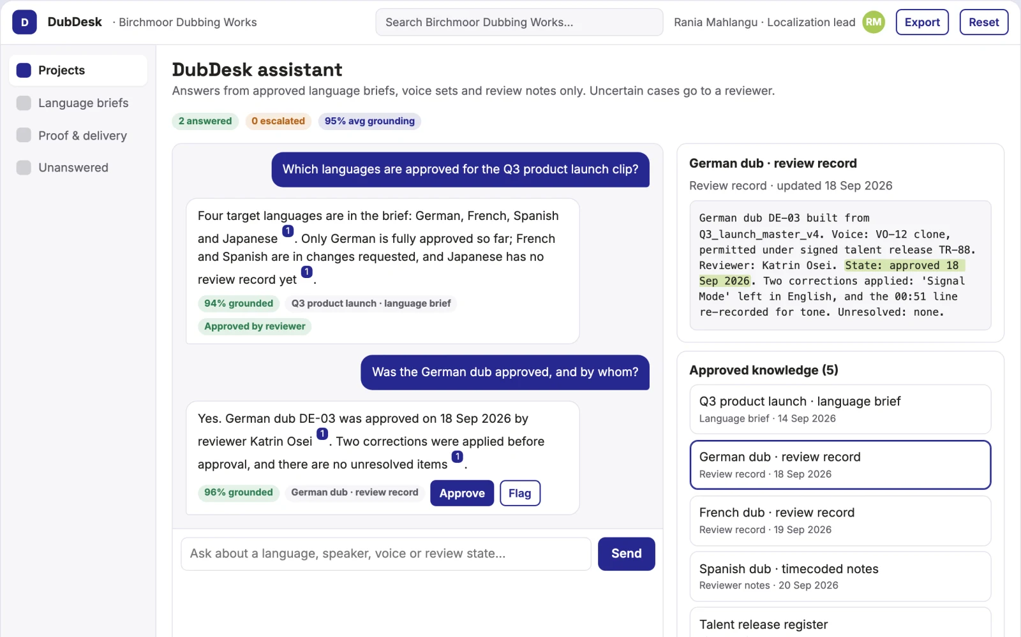Click the Proof & delivery sidebar icon
The width and height of the screenshot is (1021, 637).
pyautogui.click(x=24, y=135)
